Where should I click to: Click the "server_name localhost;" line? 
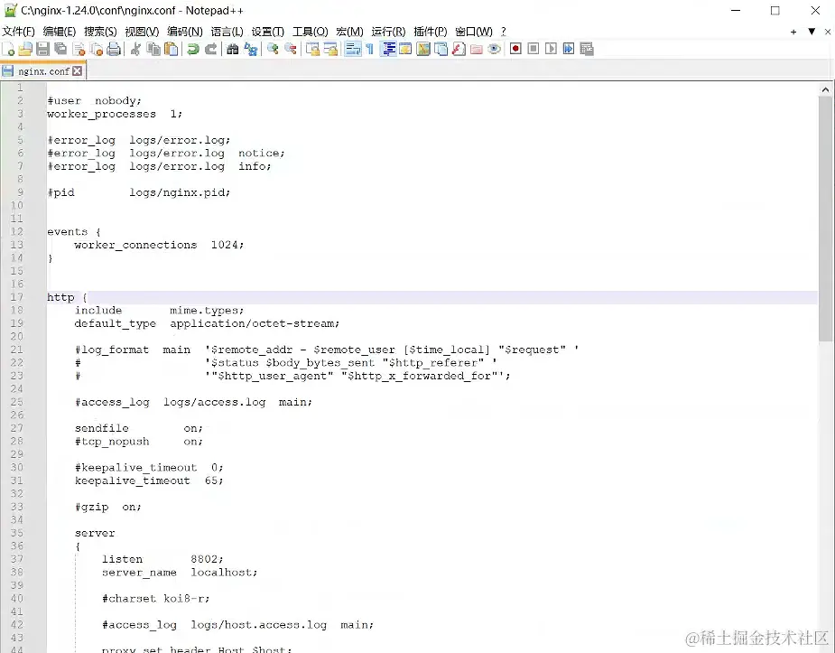(x=180, y=573)
